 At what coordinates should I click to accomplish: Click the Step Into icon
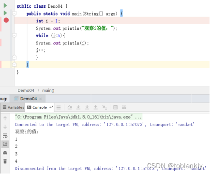click(78, 107)
